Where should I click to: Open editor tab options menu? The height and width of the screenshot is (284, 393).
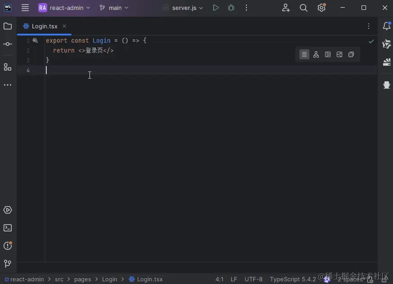pos(368,26)
